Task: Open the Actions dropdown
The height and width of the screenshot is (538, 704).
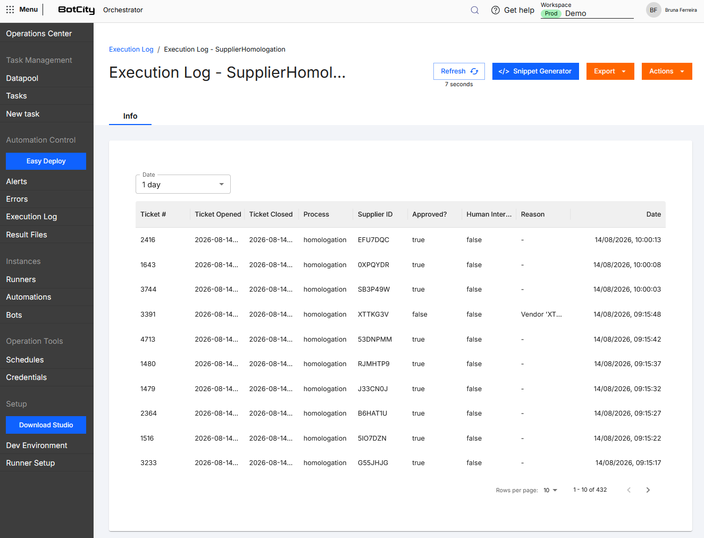Action: pos(667,71)
